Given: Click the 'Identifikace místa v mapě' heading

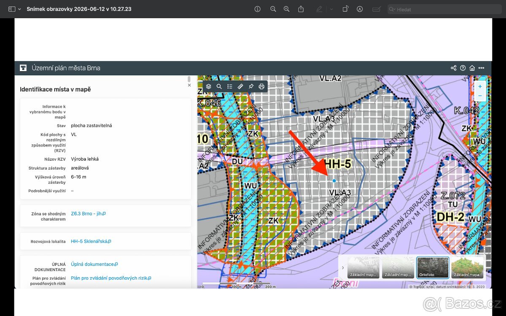Looking at the screenshot, I should (x=55, y=89).
